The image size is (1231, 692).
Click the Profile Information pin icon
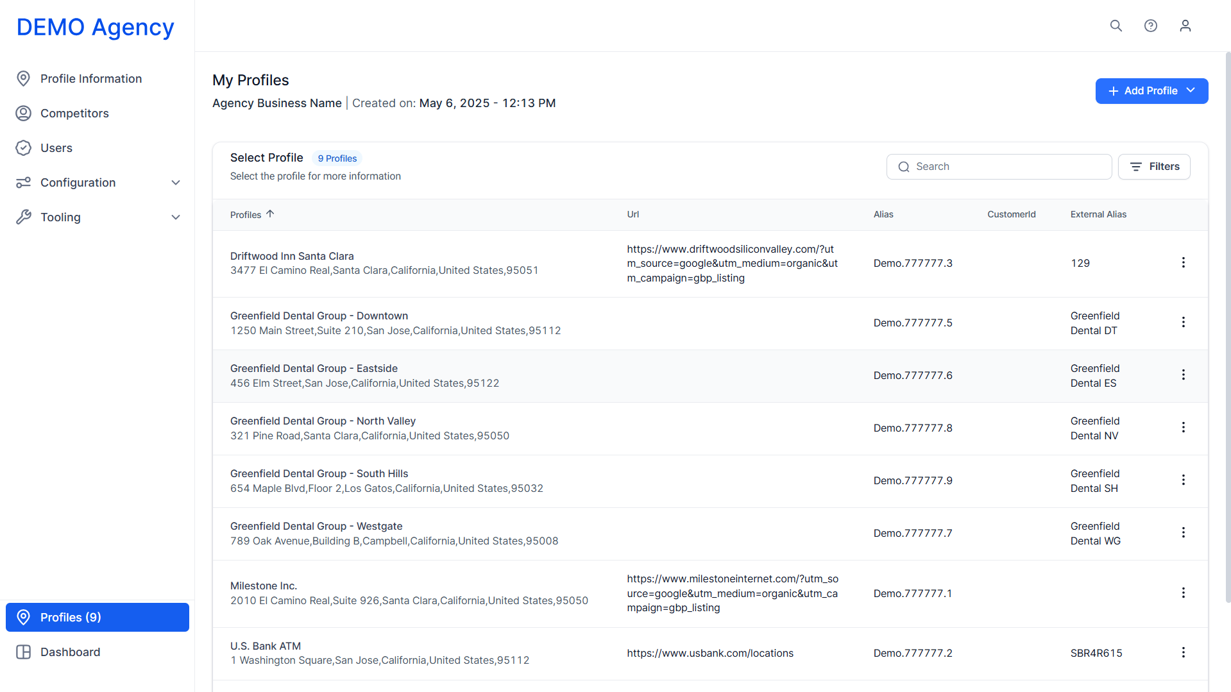pyautogui.click(x=24, y=79)
